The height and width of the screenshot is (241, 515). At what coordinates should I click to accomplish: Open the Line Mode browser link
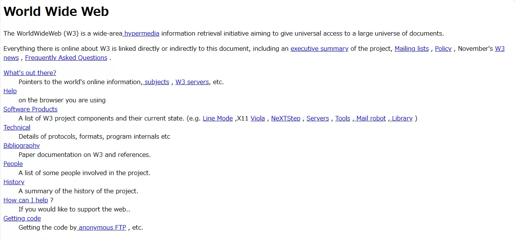pos(218,118)
